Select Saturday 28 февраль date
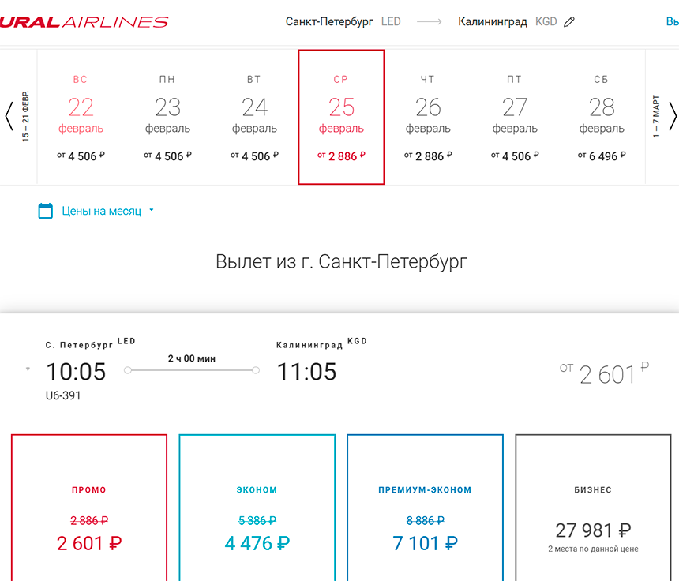 coord(602,117)
